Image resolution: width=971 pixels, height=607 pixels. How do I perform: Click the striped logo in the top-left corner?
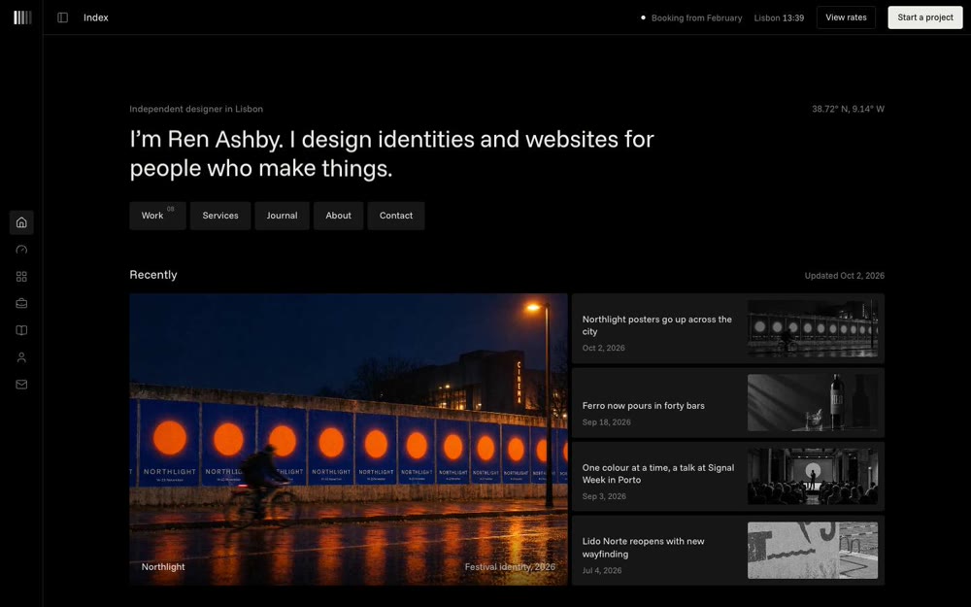click(22, 17)
